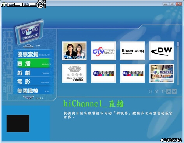Click the channel list scrollbar
Image resolution: width=184 pixels, height=143 pixels.
(x=178, y=63)
